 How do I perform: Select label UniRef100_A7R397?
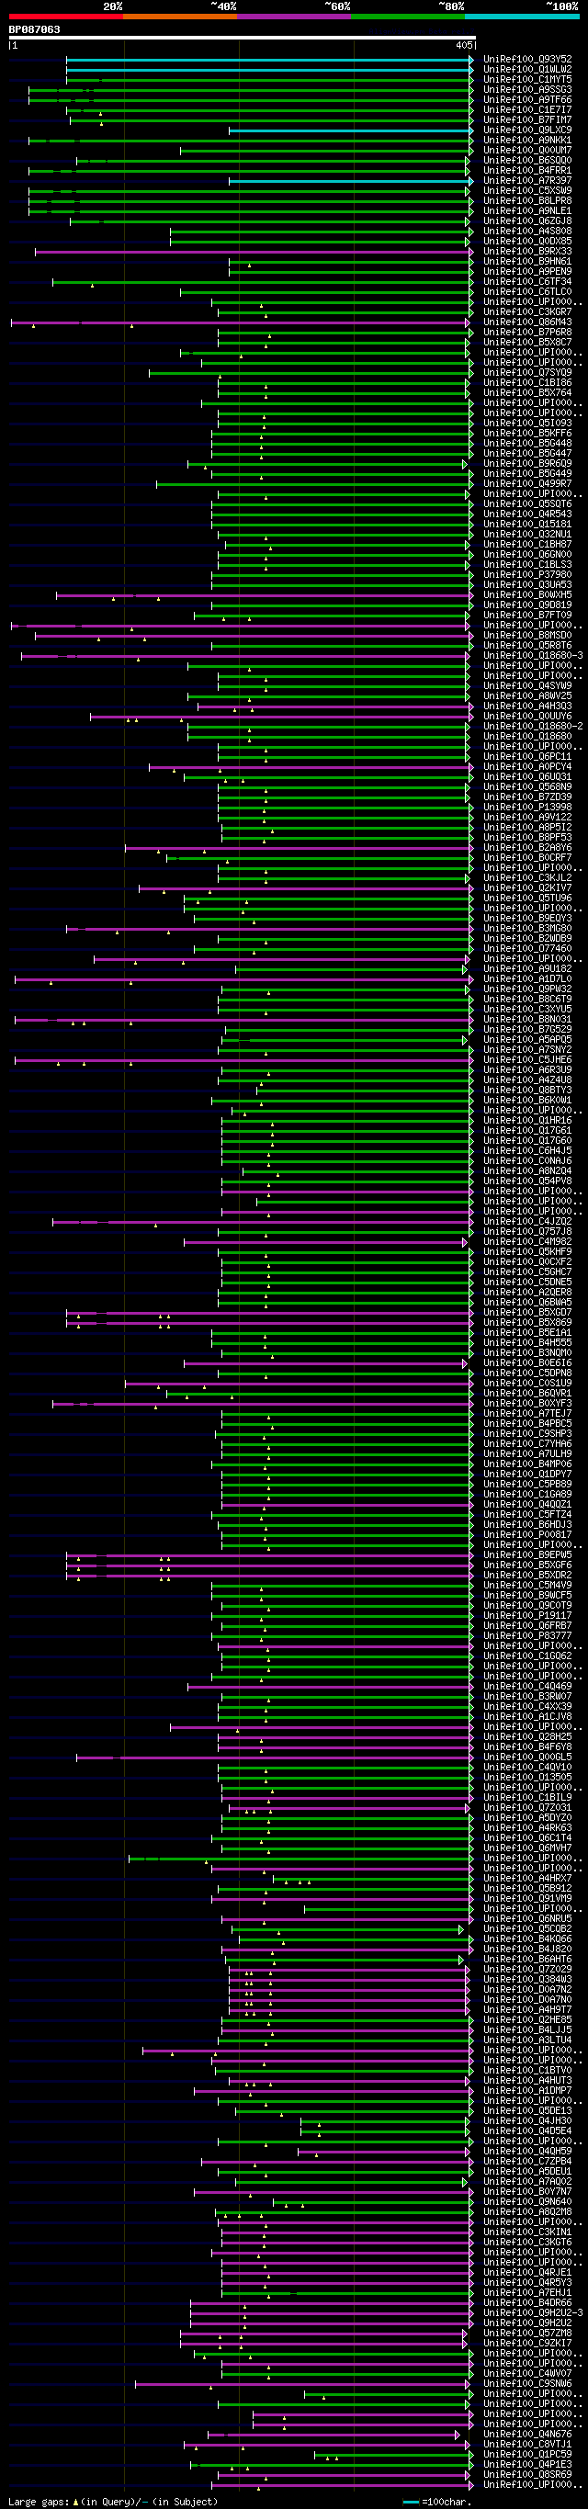(527, 180)
